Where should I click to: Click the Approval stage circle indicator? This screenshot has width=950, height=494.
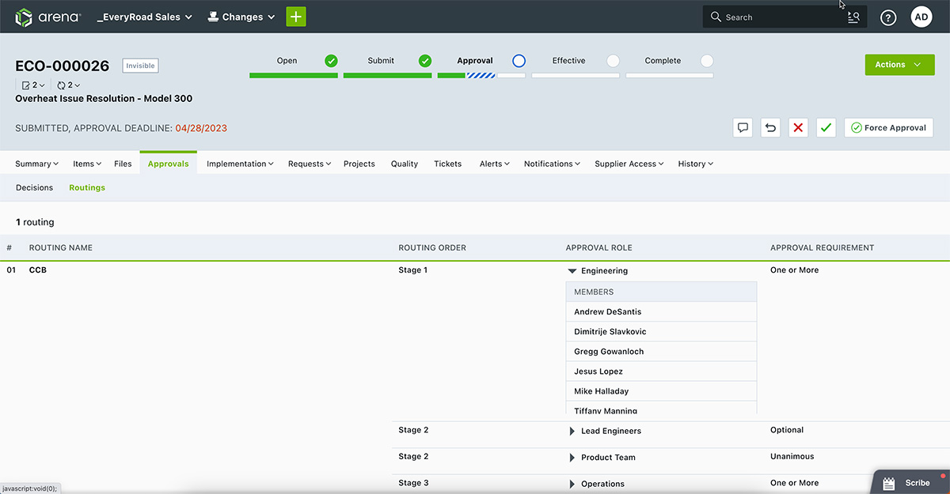point(519,61)
